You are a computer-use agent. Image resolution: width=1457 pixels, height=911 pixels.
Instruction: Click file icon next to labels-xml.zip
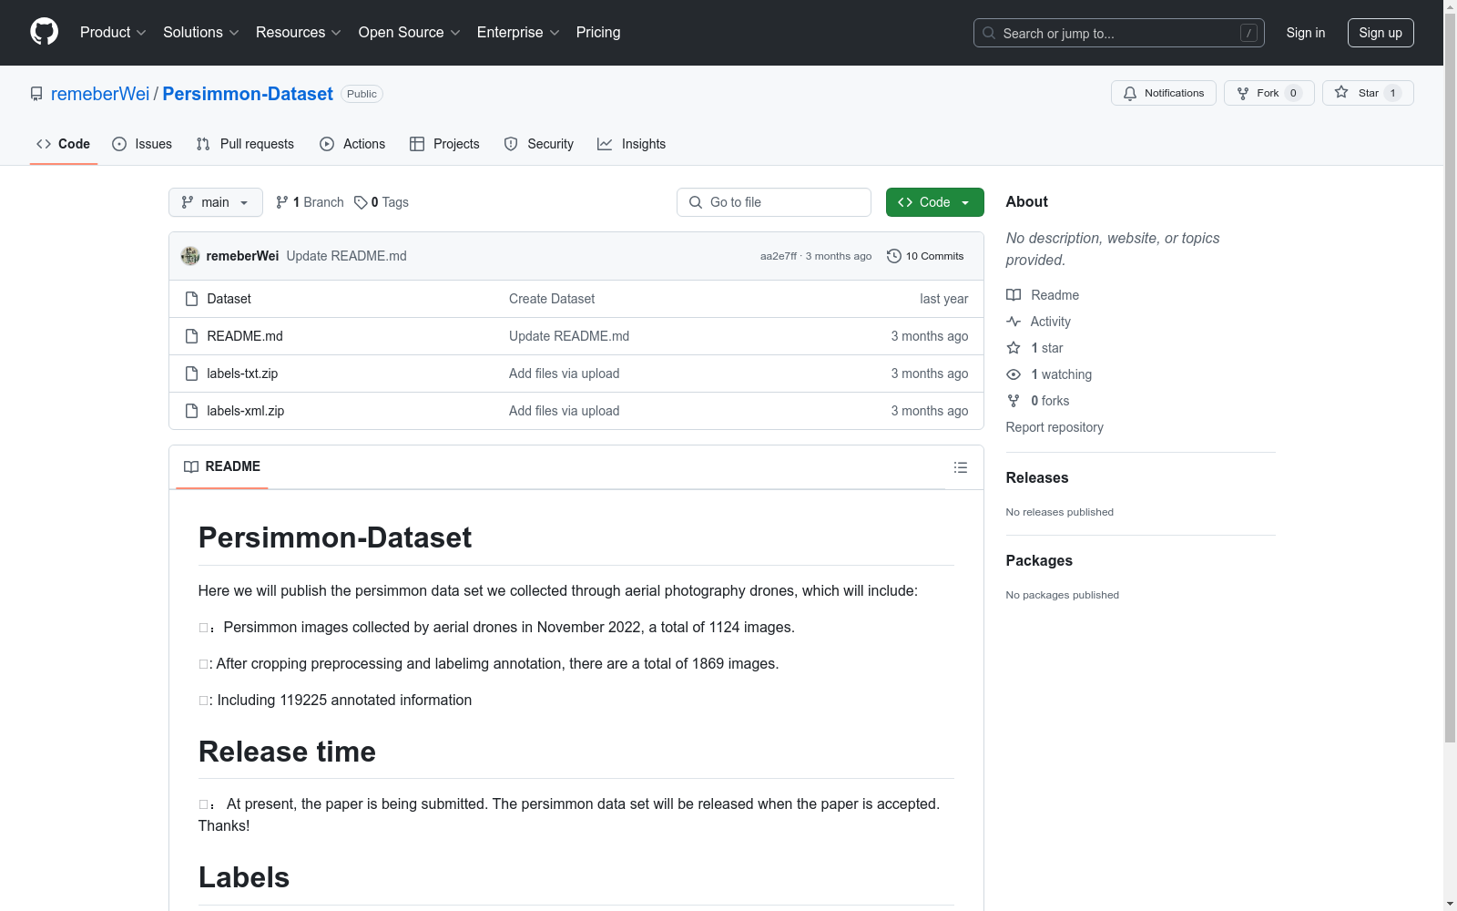(x=191, y=411)
